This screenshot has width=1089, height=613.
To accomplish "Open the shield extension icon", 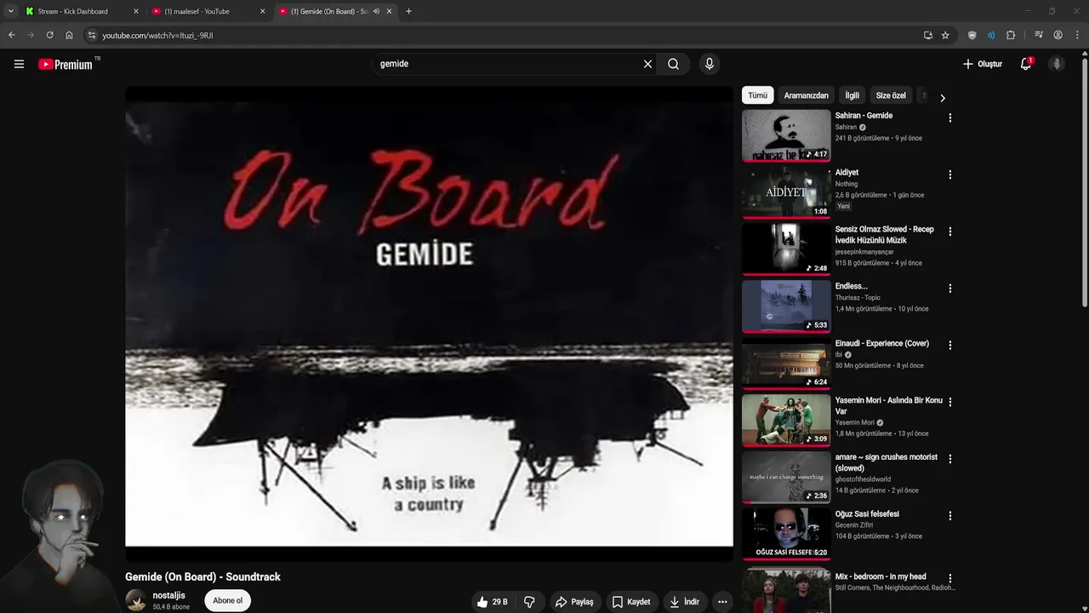I will 972,35.
